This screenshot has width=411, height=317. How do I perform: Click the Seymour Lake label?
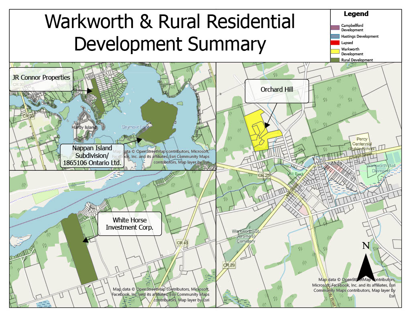(135, 127)
